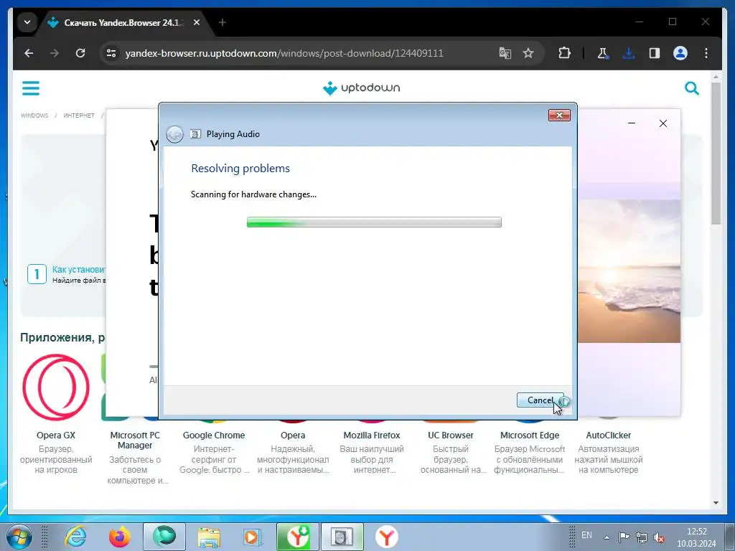The width and height of the screenshot is (735, 551).
Task: Bookmark this page with star icon
Action: (x=528, y=53)
